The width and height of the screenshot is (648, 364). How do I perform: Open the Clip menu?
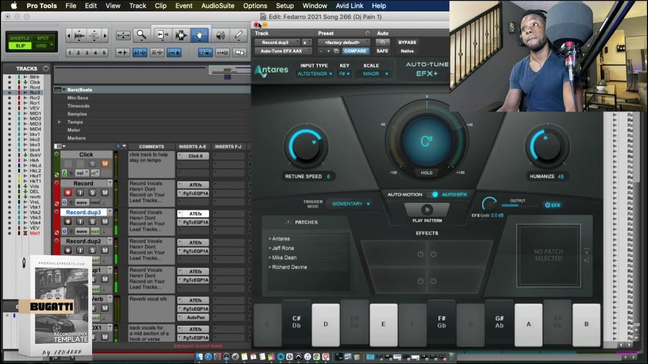pyautogui.click(x=160, y=6)
